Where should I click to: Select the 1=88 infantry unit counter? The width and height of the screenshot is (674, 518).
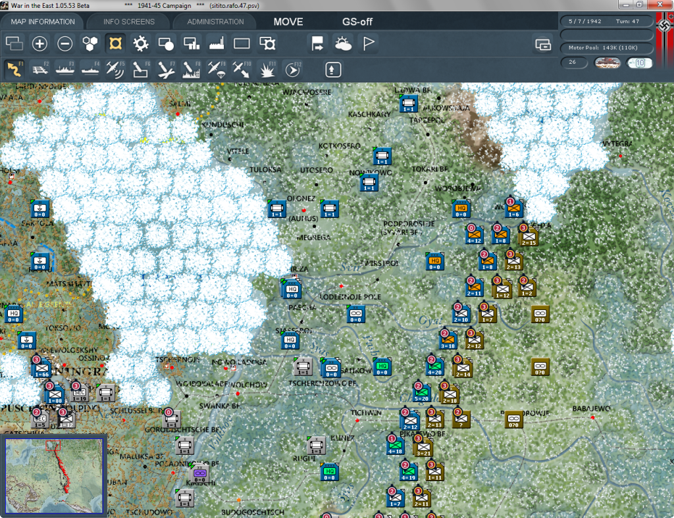55,394
